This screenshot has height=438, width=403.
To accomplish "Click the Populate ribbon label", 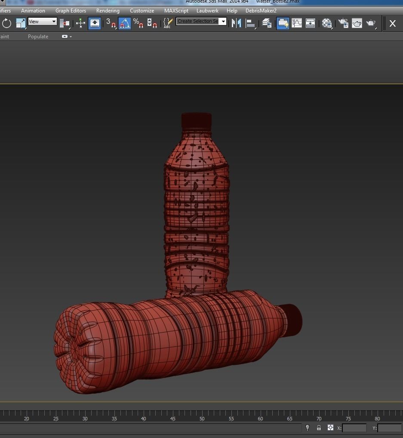I will (38, 37).
